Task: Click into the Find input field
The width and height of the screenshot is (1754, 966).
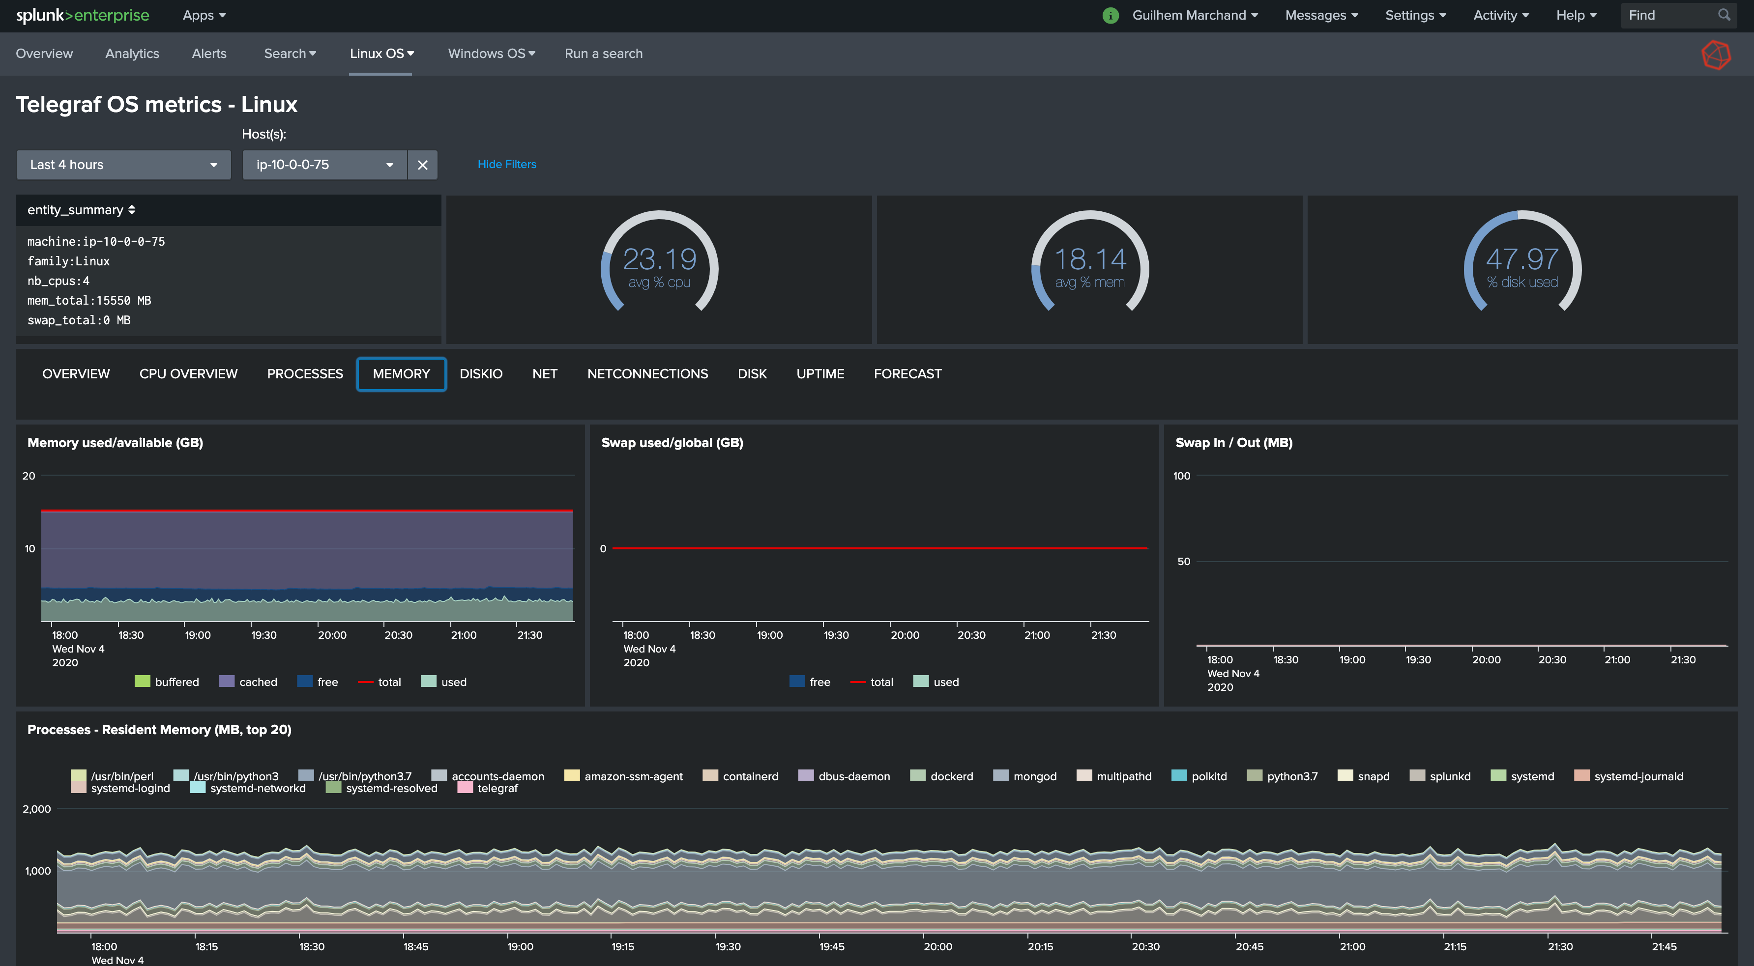Action: (1668, 15)
